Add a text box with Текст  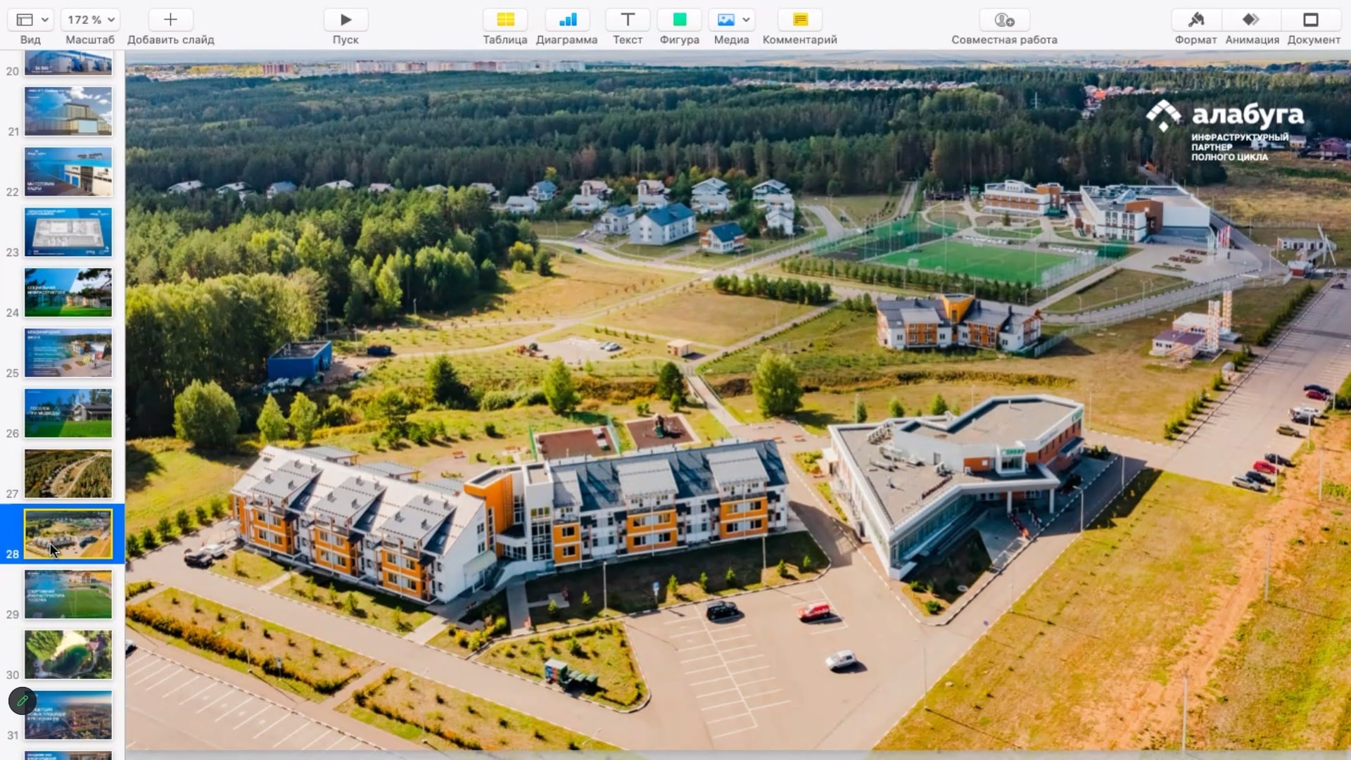pyautogui.click(x=628, y=20)
